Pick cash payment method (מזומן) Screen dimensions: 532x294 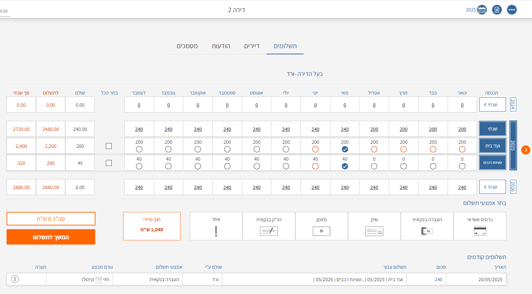[321, 226]
